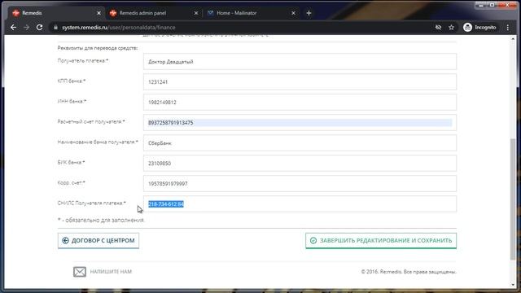
Task: Click the envelope icon in the footer
Action: tap(80, 272)
